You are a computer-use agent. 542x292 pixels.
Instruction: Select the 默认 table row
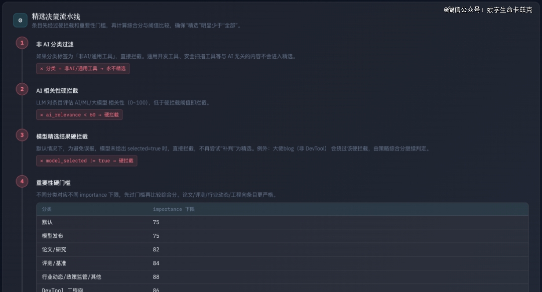pyautogui.click(x=282, y=222)
